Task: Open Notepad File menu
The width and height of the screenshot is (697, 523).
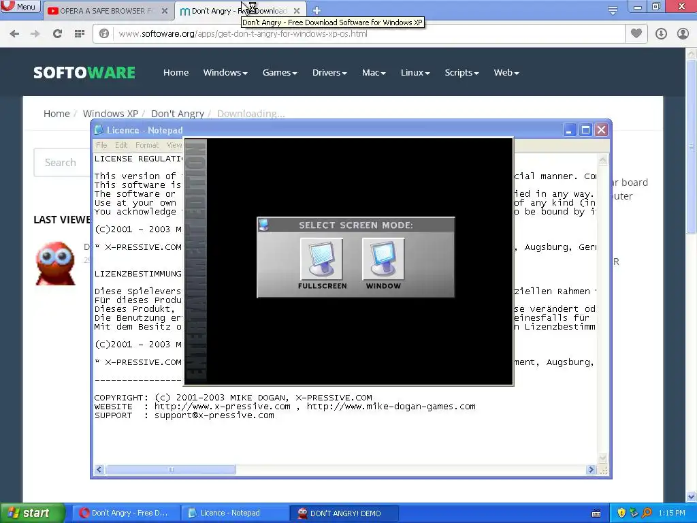Action: click(101, 145)
